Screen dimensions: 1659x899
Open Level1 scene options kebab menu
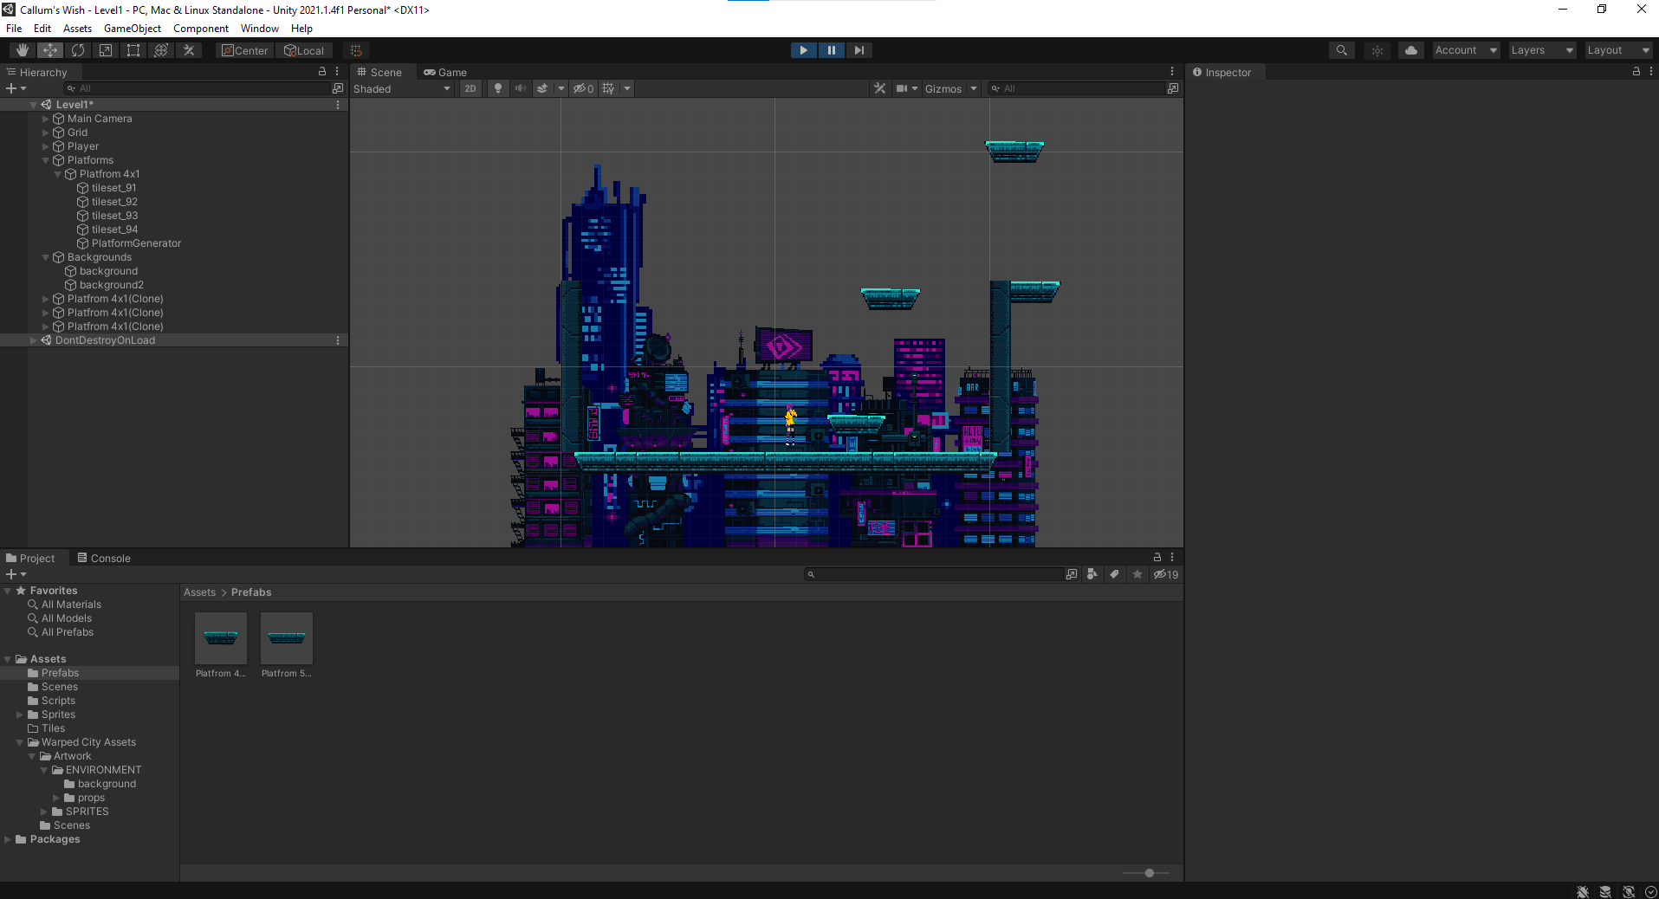(337, 105)
